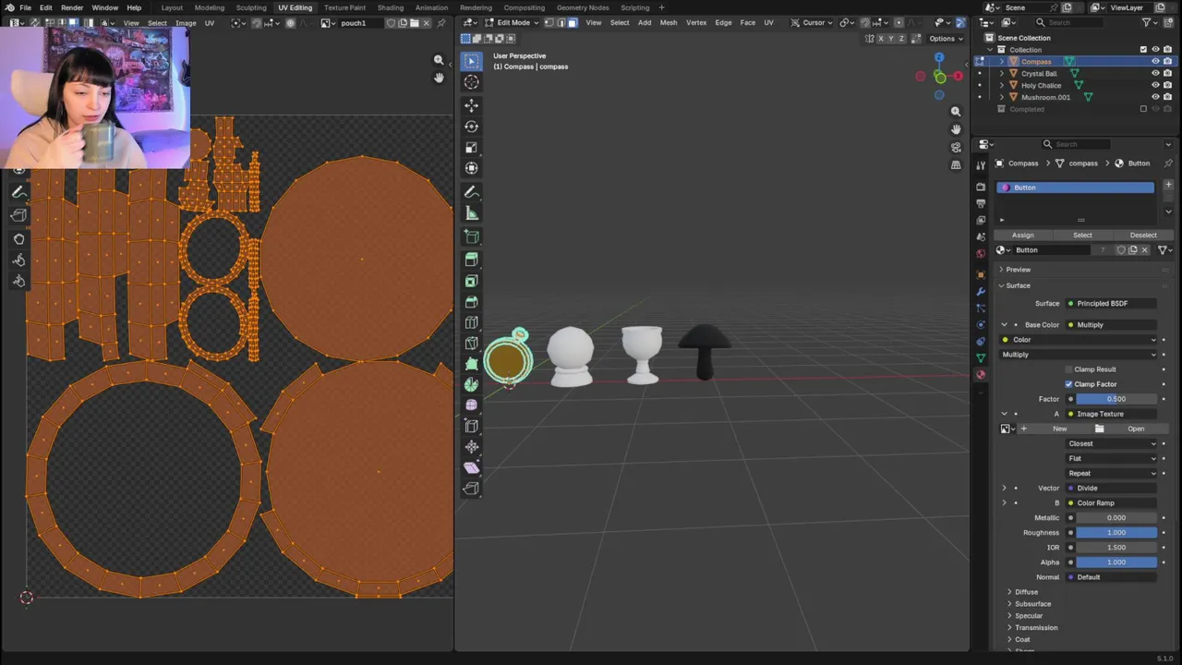Screen dimensions: 1182x665
Task: Open the Object Data properties tab
Action: (x=981, y=357)
